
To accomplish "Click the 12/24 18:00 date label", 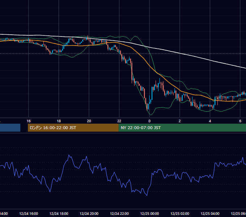I will tap(59, 213).
